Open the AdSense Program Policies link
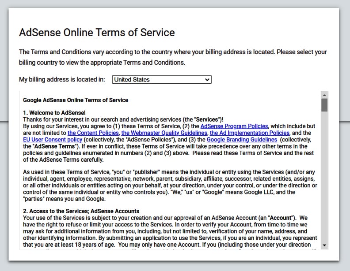Image resolution: width=350 pixels, height=271 pixels. (x=234, y=126)
